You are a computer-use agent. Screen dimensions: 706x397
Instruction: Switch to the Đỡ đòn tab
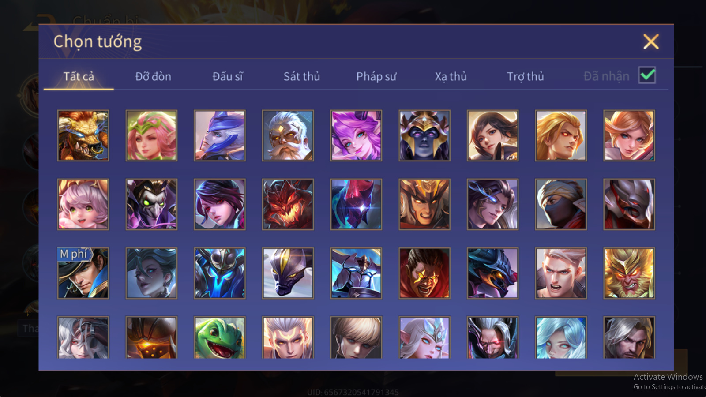coord(153,76)
